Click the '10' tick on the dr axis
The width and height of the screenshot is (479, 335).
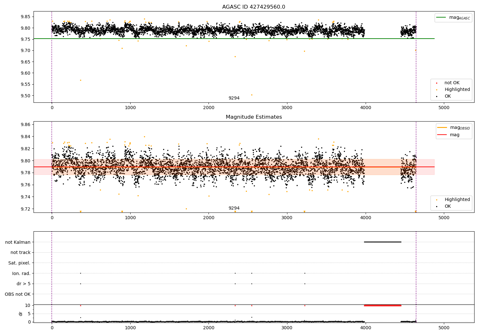[x=28, y=306]
